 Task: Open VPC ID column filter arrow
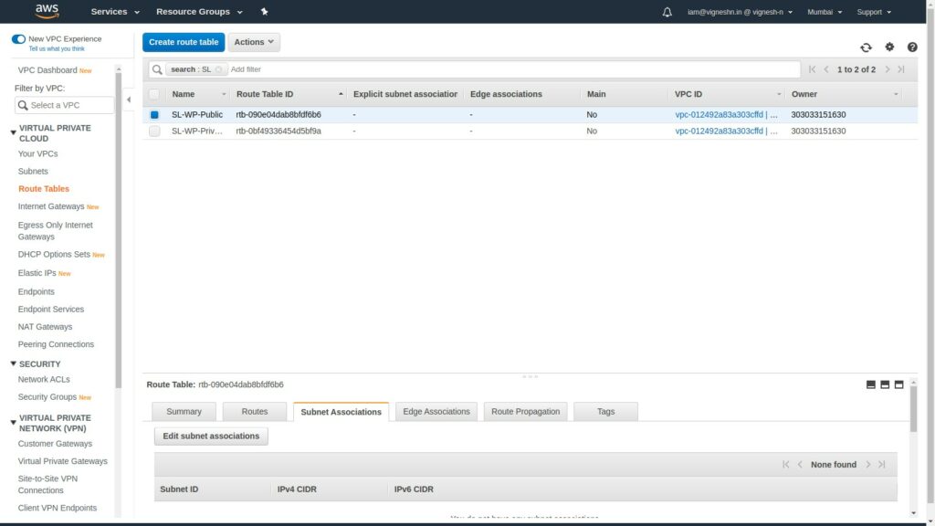click(778, 94)
